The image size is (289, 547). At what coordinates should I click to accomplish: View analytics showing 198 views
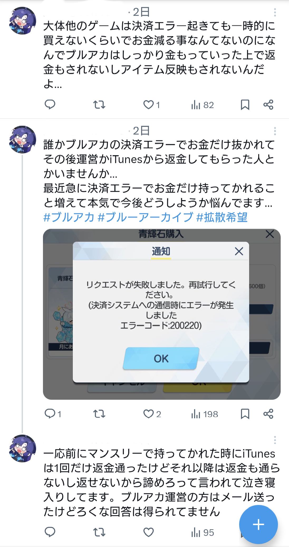click(205, 414)
